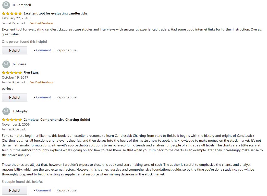
Task: Click bill cruse's profile avatar icon
Action: tap(6, 64)
